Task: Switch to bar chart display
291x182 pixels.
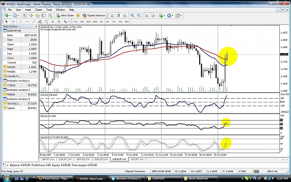Action: coord(112,15)
